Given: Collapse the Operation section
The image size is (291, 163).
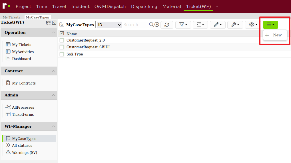Looking at the screenshot, I should click(53, 32).
